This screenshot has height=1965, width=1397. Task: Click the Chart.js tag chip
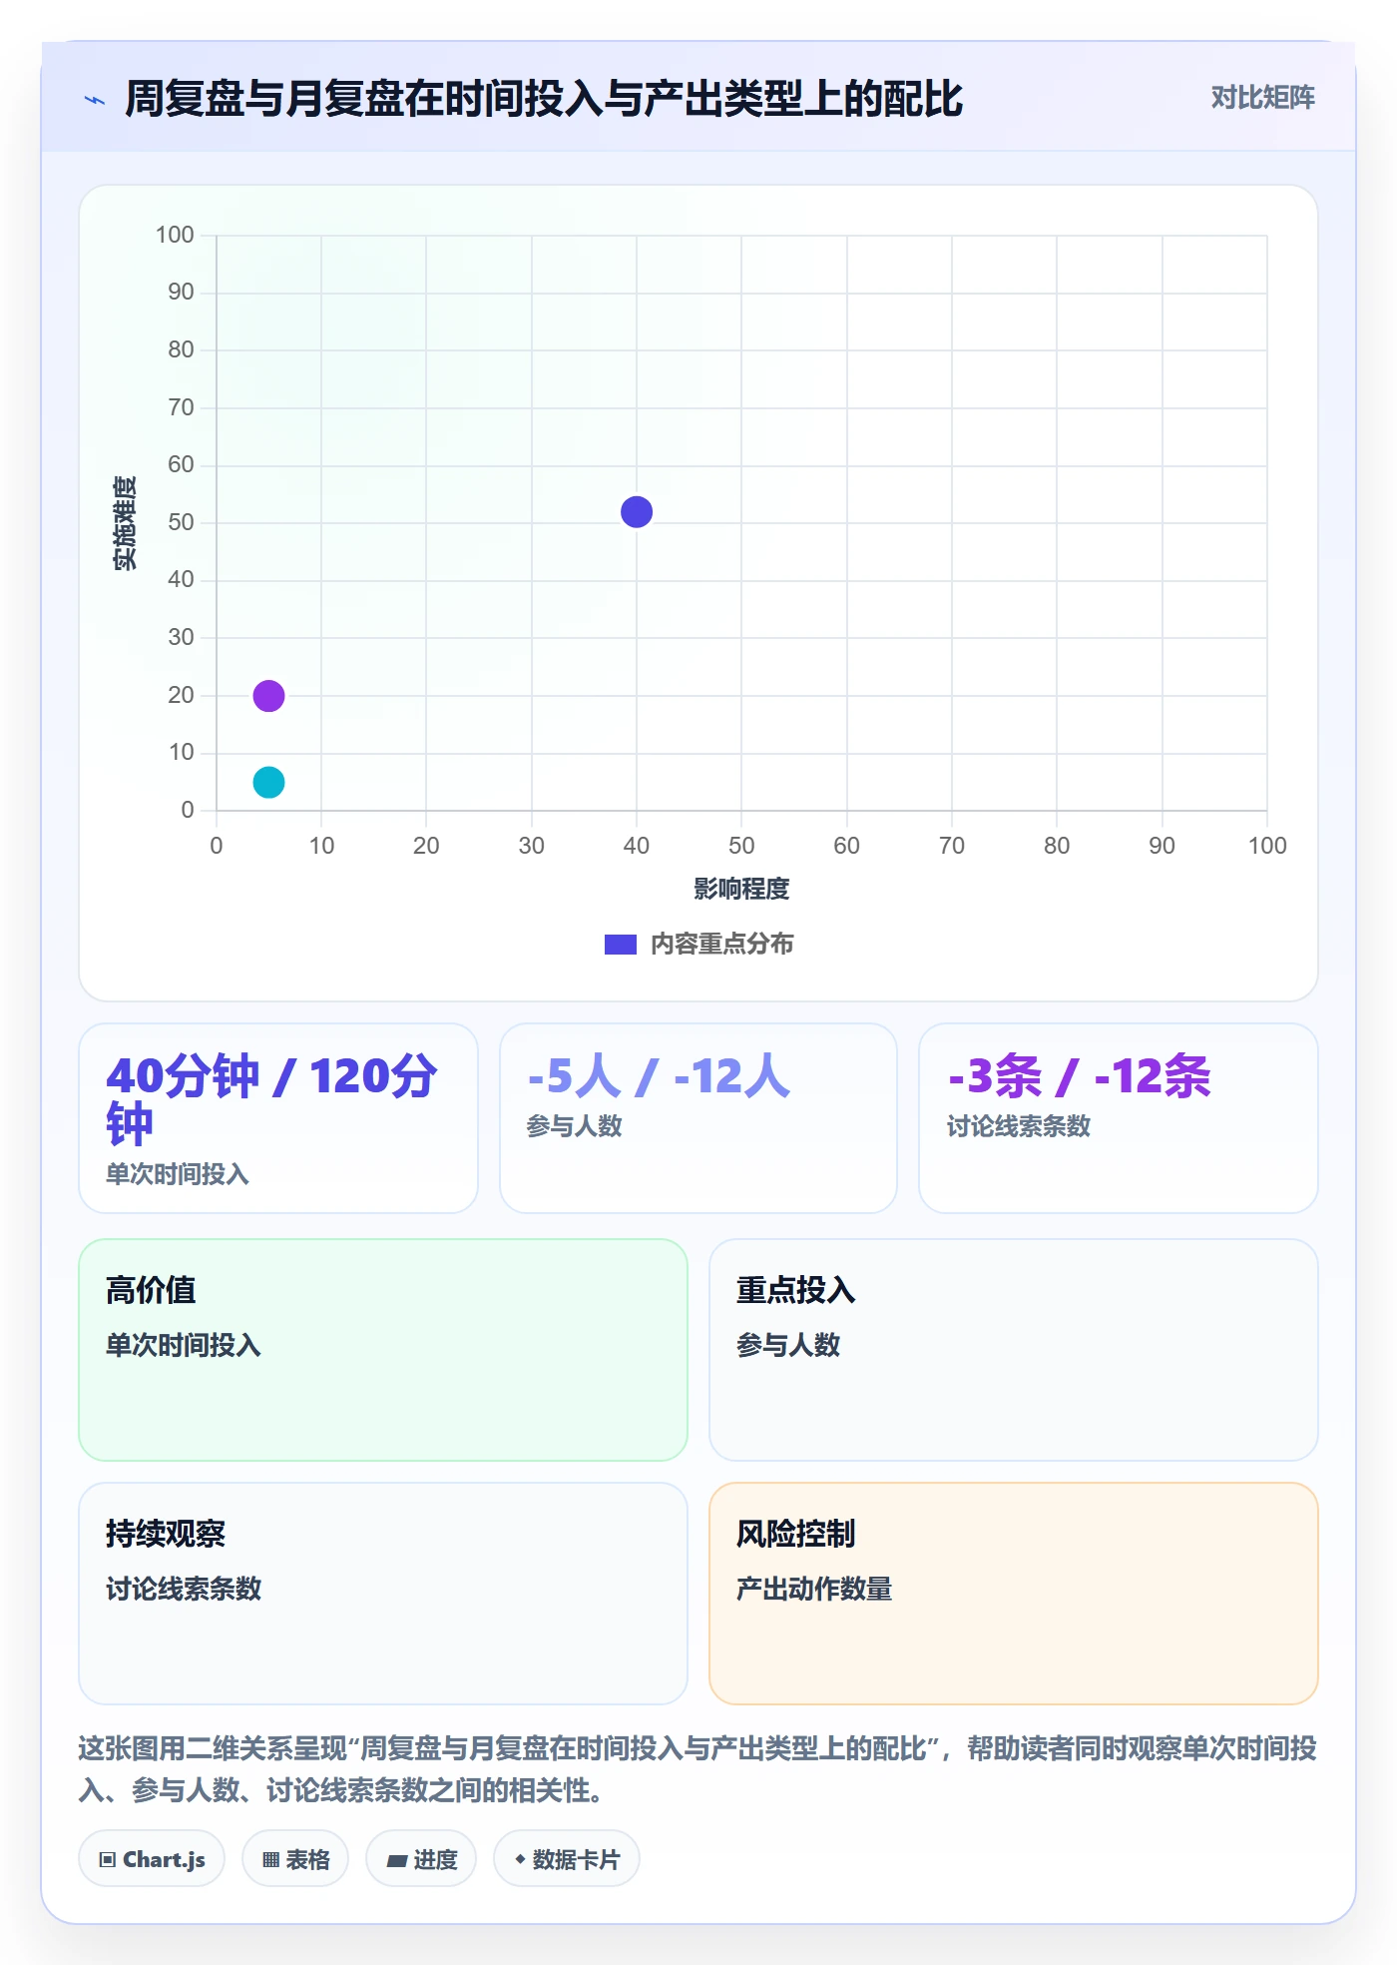pos(152,1859)
